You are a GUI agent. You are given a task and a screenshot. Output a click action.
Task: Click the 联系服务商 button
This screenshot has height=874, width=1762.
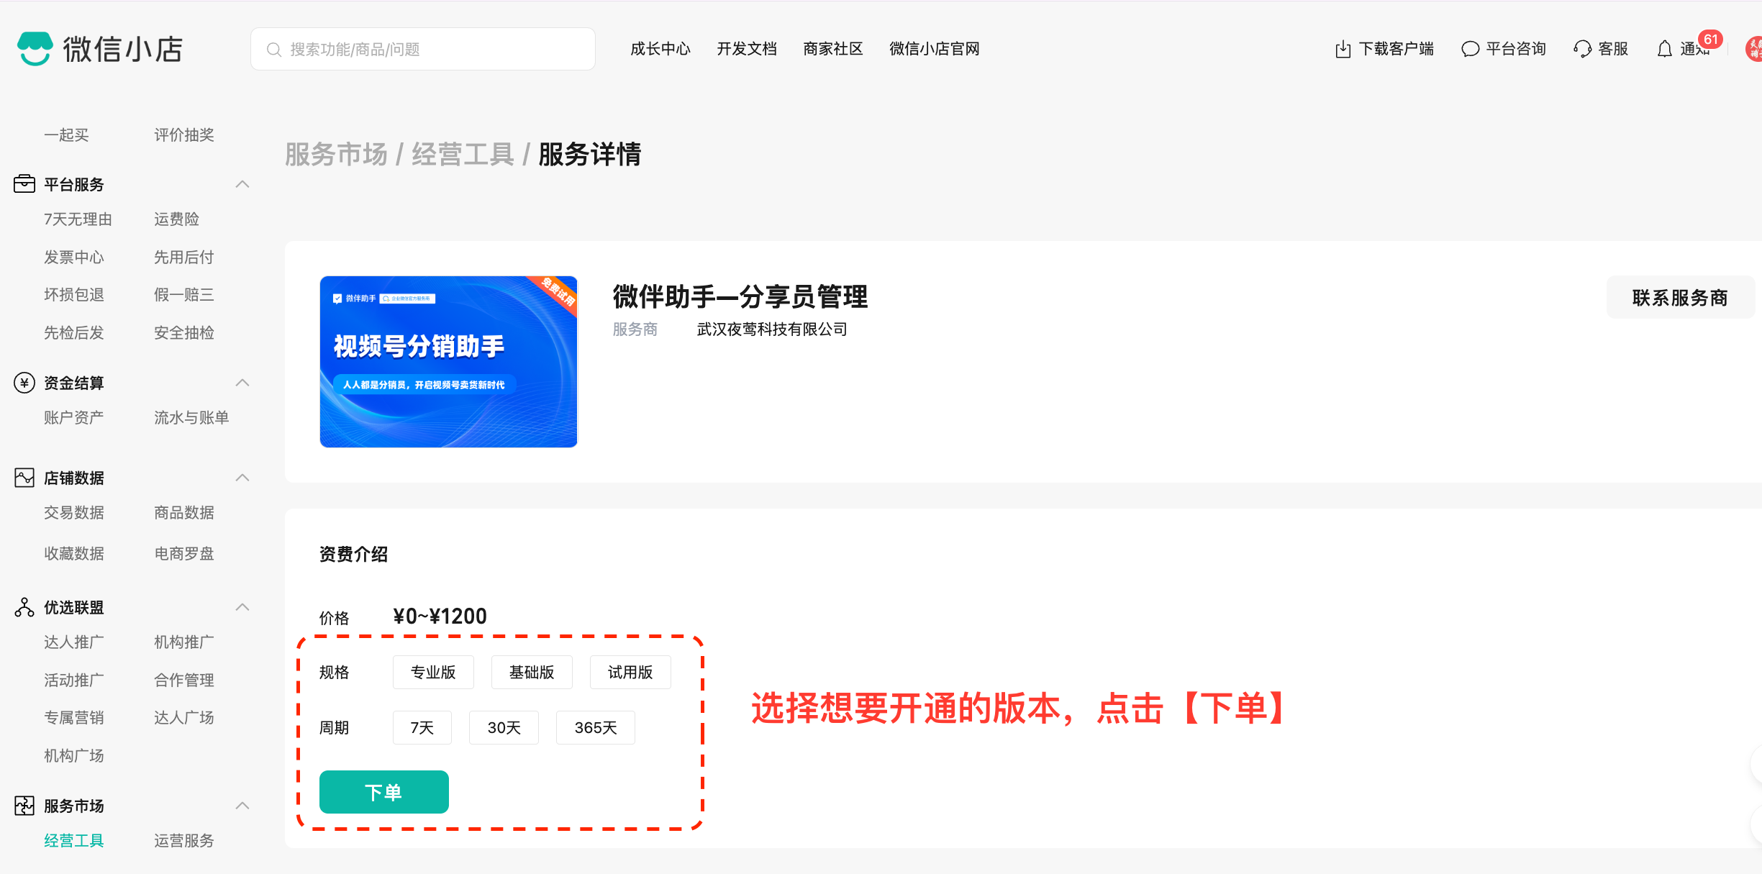[x=1679, y=297]
